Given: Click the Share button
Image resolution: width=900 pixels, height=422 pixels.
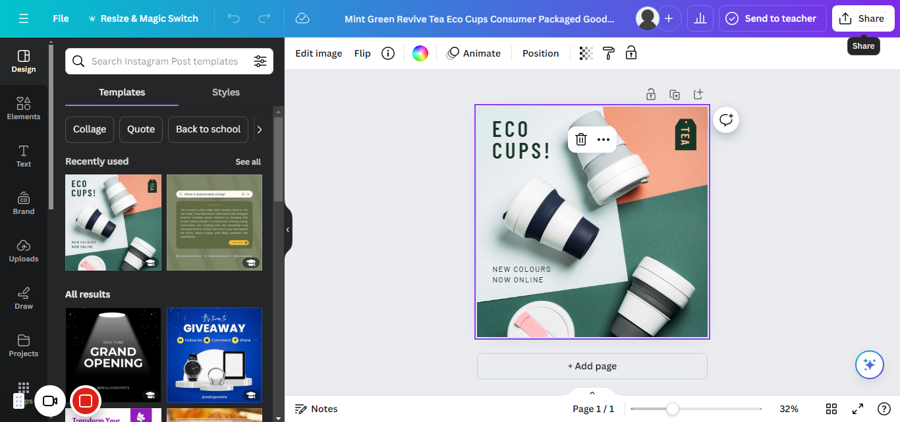Looking at the screenshot, I should (863, 18).
